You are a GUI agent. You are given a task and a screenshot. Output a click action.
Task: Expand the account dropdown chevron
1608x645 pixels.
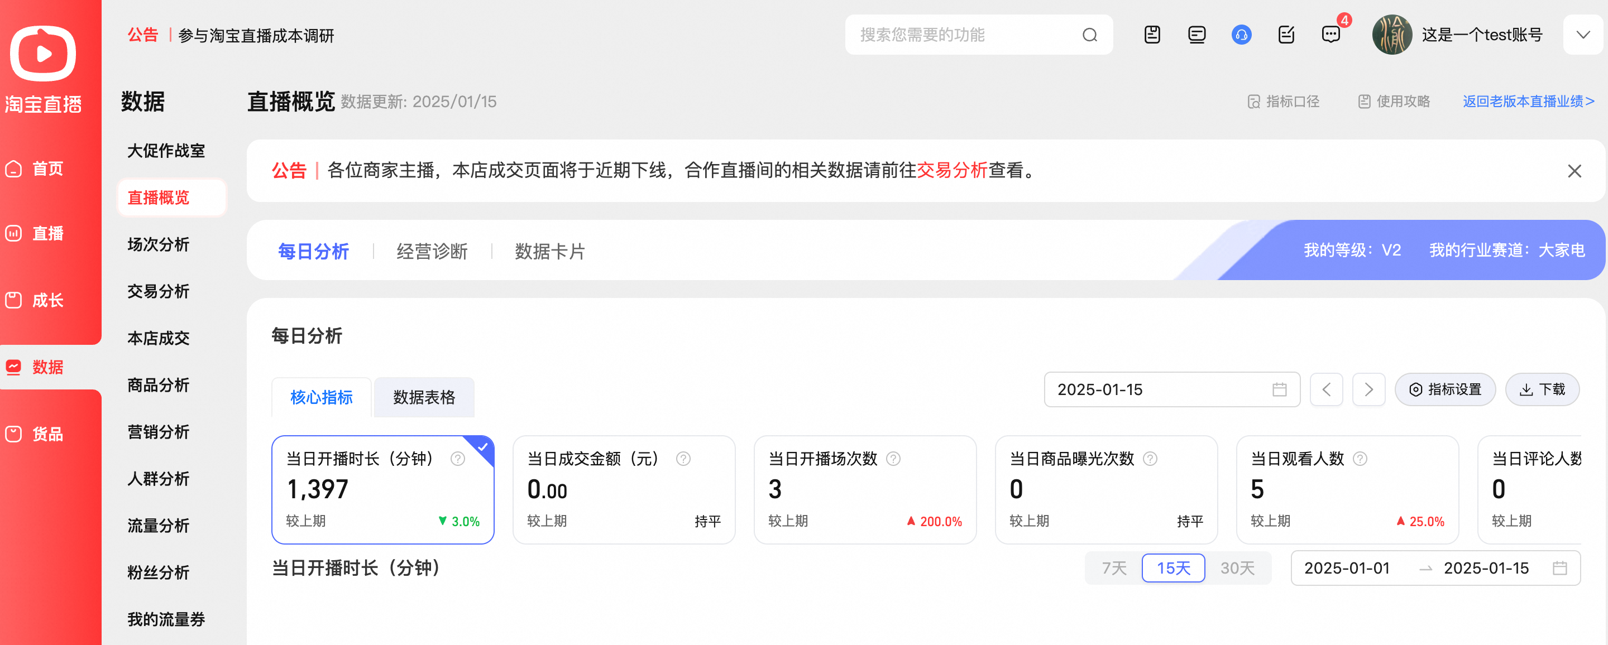(1583, 34)
